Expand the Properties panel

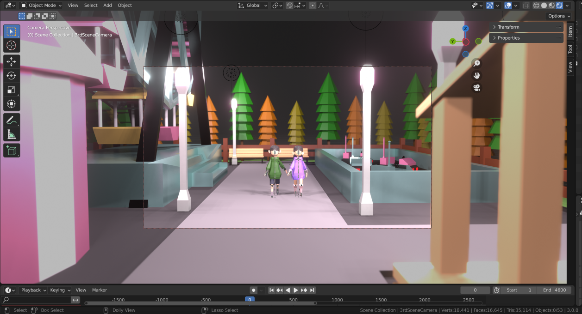(x=526, y=38)
